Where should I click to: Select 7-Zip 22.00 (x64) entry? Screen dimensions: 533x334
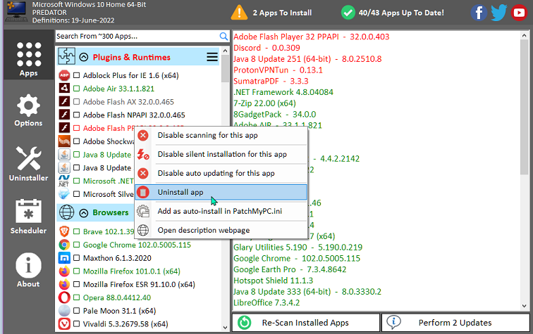(264, 103)
